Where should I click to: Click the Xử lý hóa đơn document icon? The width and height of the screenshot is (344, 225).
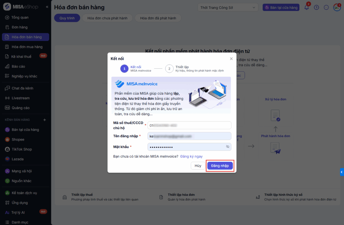[275, 116]
